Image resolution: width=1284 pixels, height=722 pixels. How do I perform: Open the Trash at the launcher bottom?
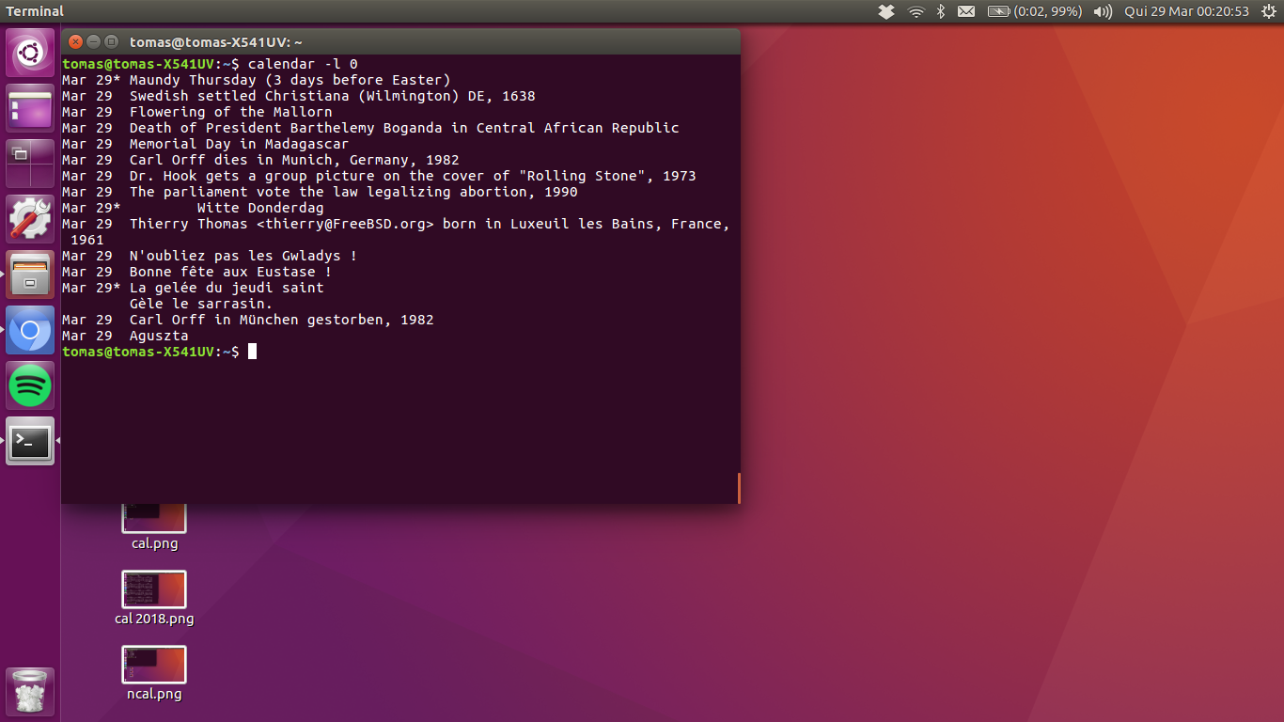(30, 691)
